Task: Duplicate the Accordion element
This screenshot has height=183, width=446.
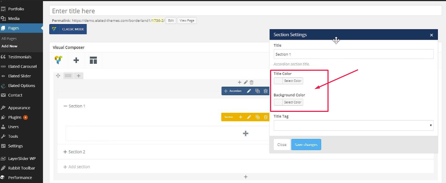Action: point(257,91)
